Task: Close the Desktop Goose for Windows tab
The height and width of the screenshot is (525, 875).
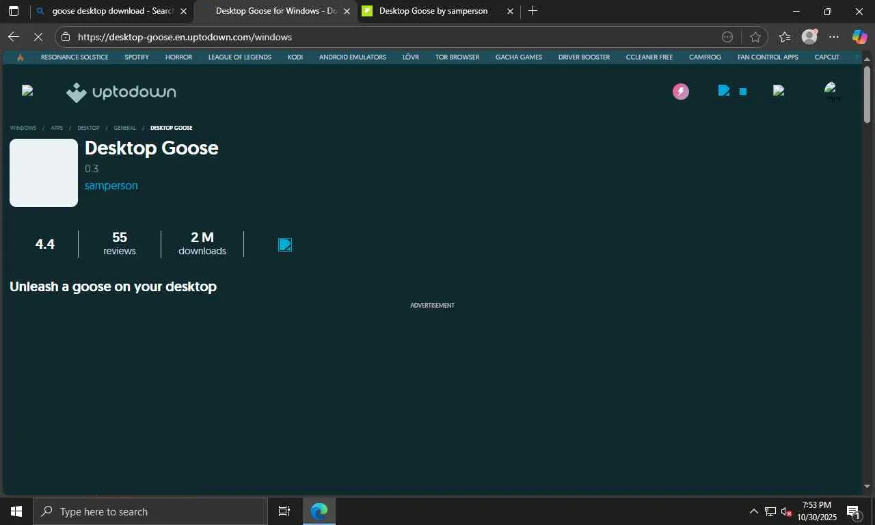Action: [x=347, y=11]
